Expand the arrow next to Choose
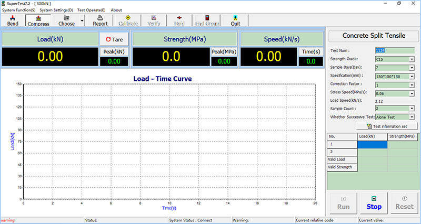This screenshot has height=224, width=421. coord(82,20)
